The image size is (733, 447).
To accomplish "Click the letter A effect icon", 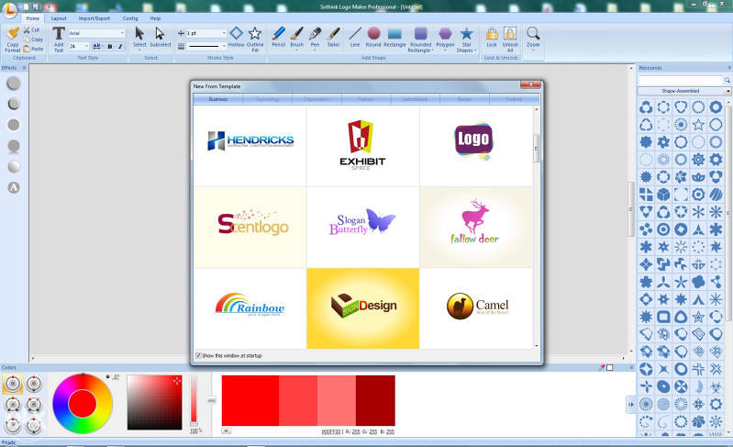I will pos(14,187).
